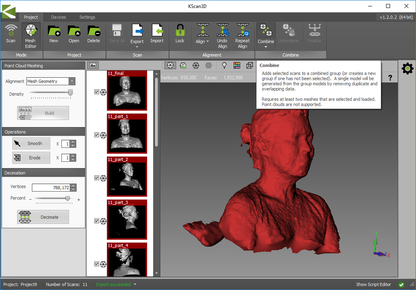
Task: Click the Vertices value input field
Action: [x=51, y=187]
